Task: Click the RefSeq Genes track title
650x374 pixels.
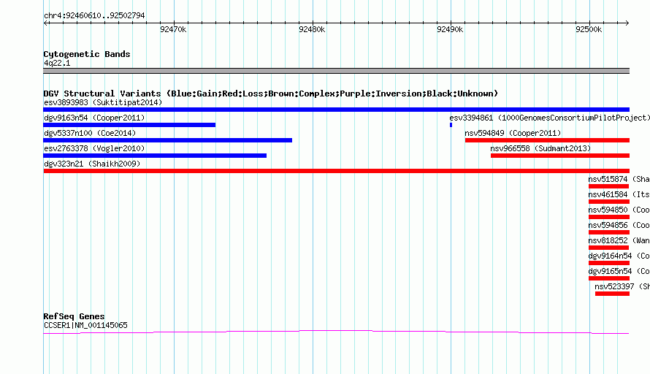Action: point(74,316)
